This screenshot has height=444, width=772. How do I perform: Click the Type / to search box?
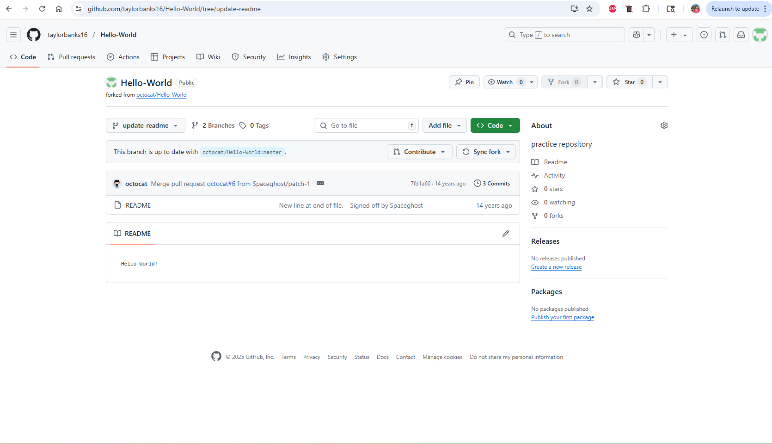coord(565,35)
